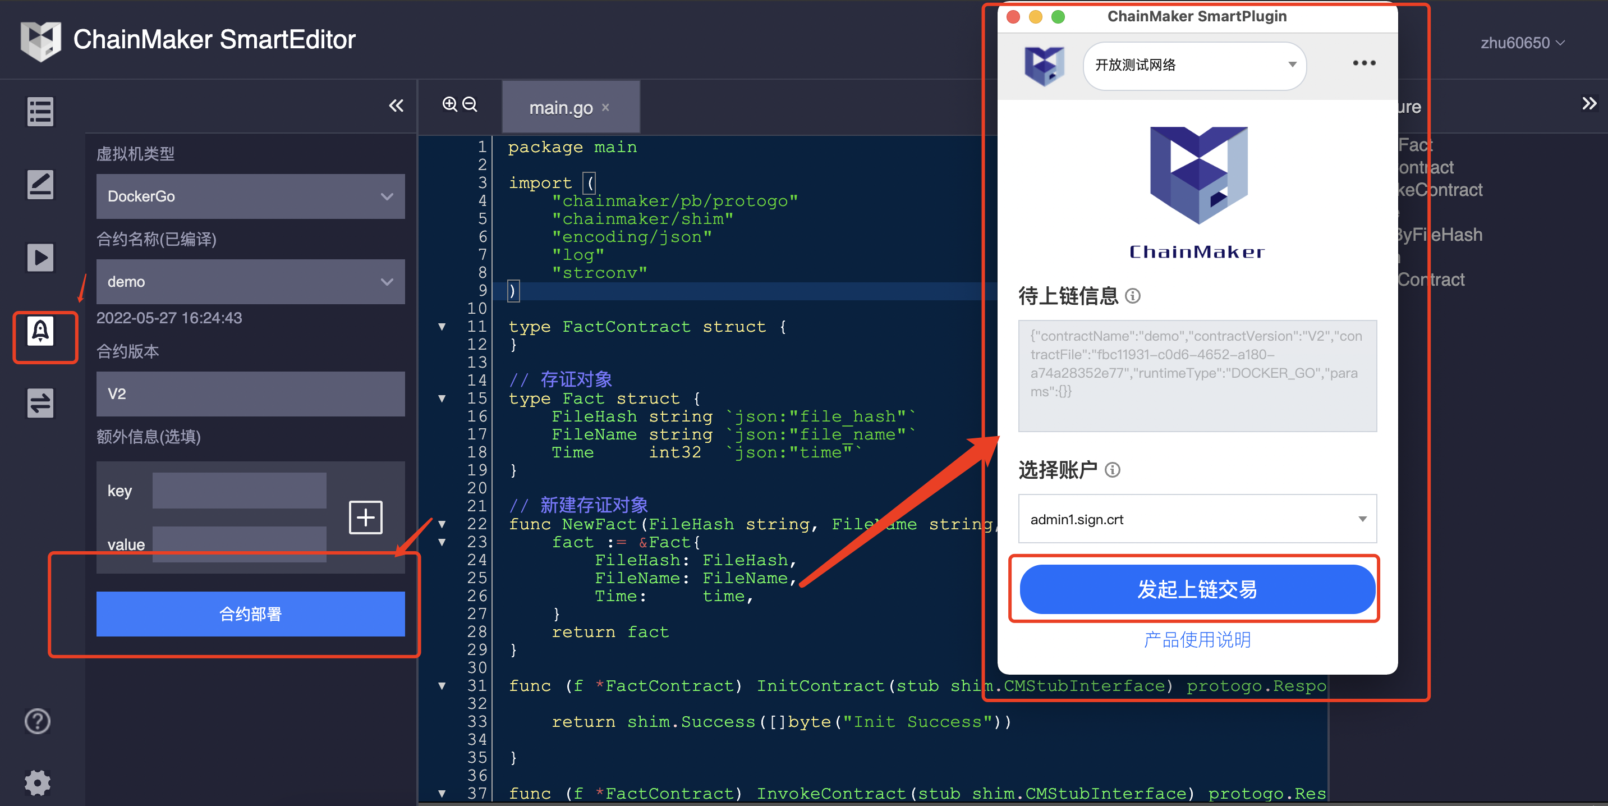Click the 发起上链交易 button

pyautogui.click(x=1197, y=589)
